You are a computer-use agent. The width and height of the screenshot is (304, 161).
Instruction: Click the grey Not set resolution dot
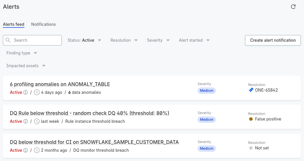[251, 148]
